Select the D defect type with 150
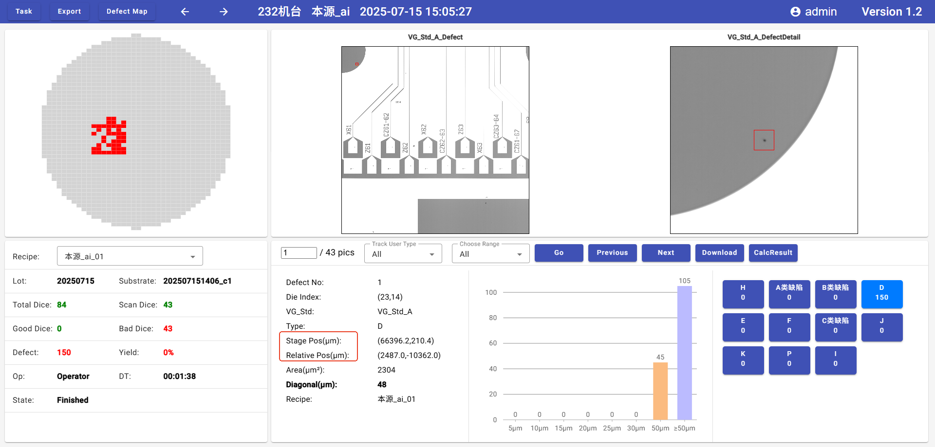Screen dimensions: 935x447 [881, 293]
